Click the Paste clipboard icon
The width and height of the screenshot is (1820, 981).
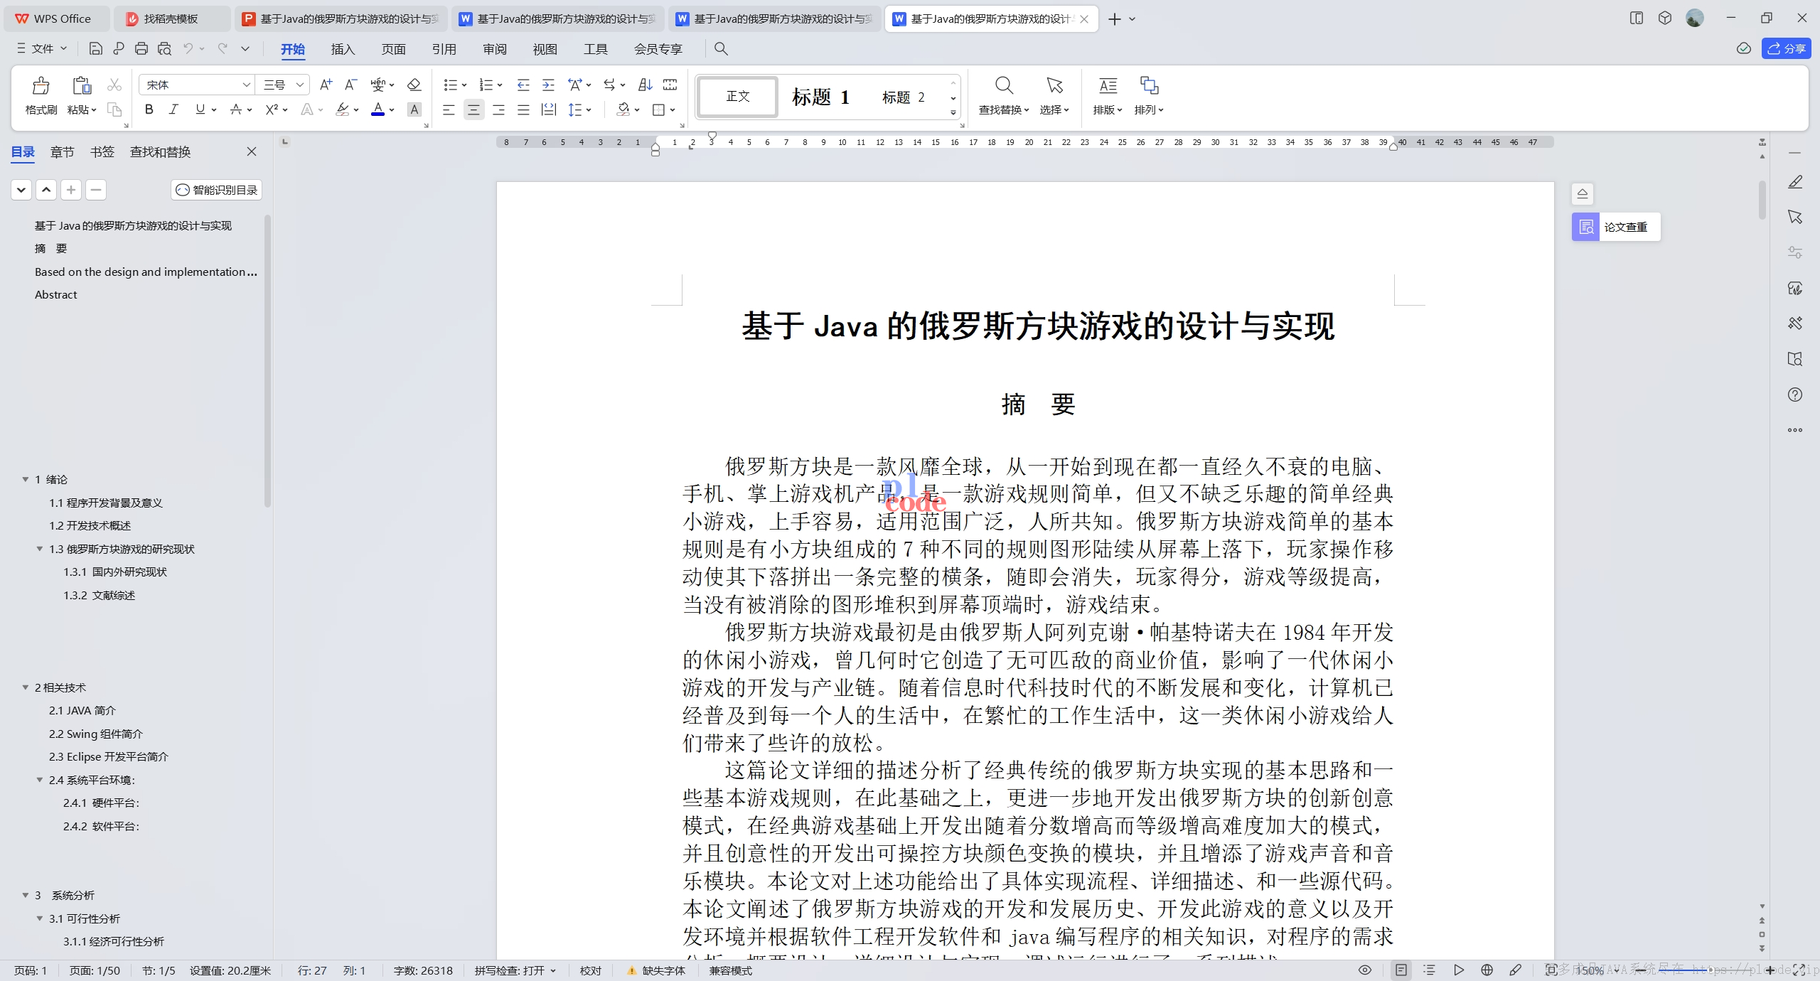click(x=82, y=86)
